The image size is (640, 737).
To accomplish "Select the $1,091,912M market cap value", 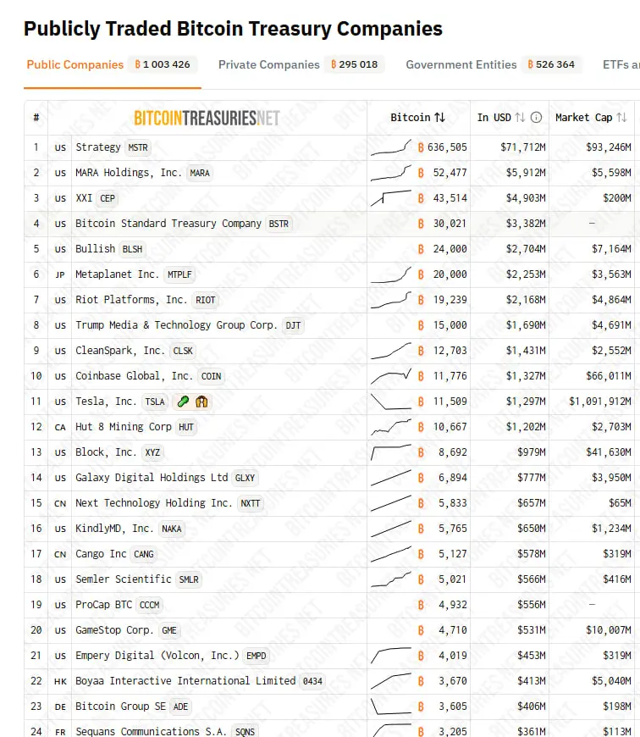I will [x=600, y=402].
